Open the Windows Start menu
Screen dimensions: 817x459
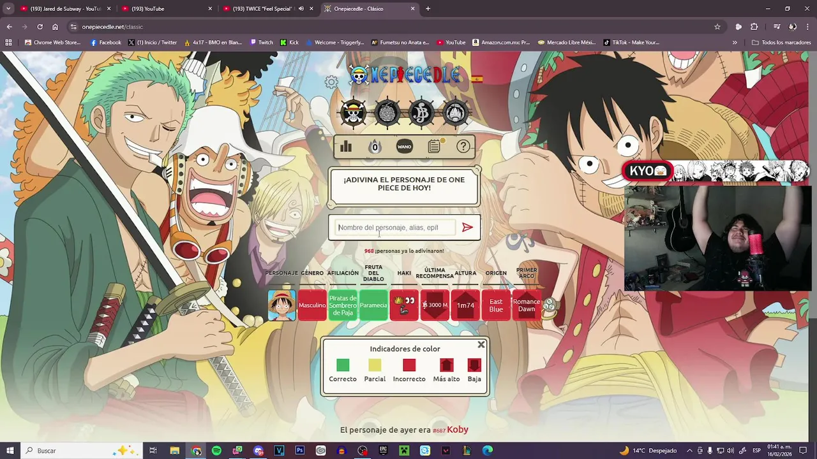click(x=10, y=451)
